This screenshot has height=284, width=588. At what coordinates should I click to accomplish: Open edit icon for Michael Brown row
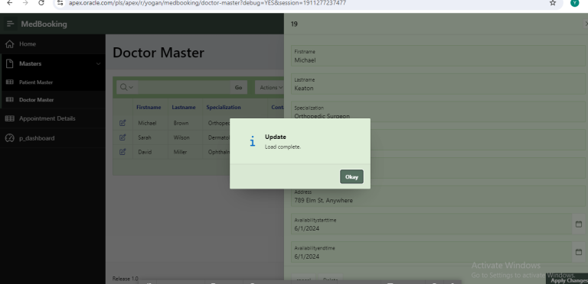(x=122, y=123)
